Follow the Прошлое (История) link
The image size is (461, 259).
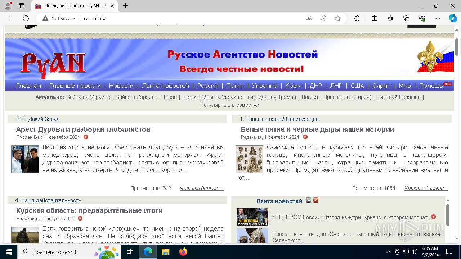[x=347, y=97]
